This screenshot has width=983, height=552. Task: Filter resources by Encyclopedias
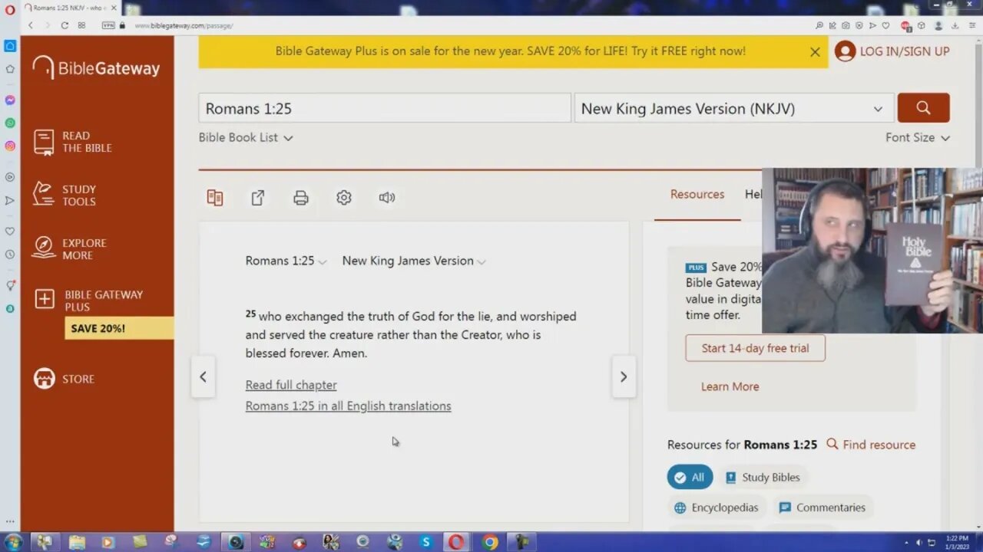pos(716,508)
